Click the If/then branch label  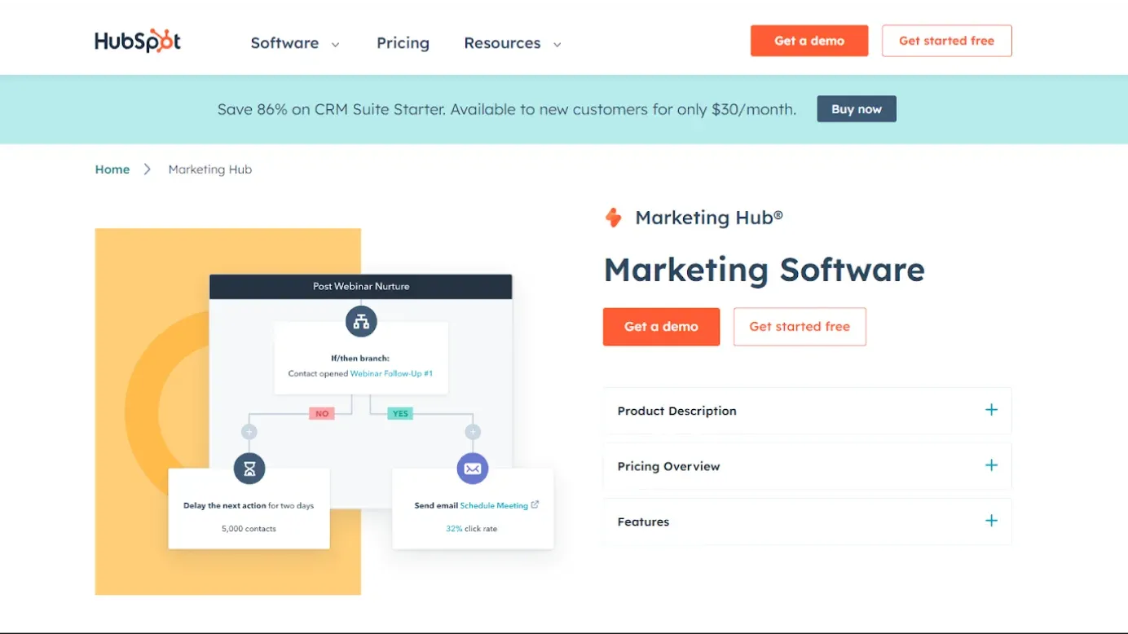(360, 358)
